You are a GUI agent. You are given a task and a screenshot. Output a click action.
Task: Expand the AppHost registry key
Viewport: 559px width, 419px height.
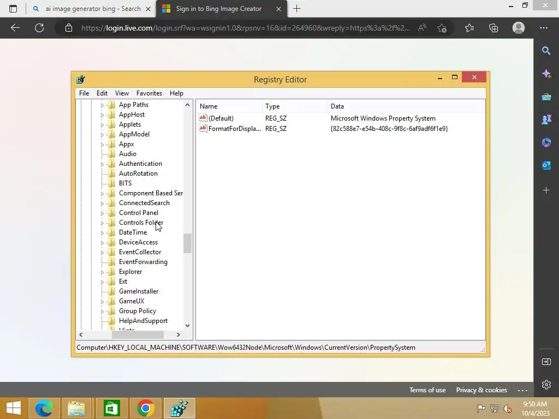coord(102,115)
